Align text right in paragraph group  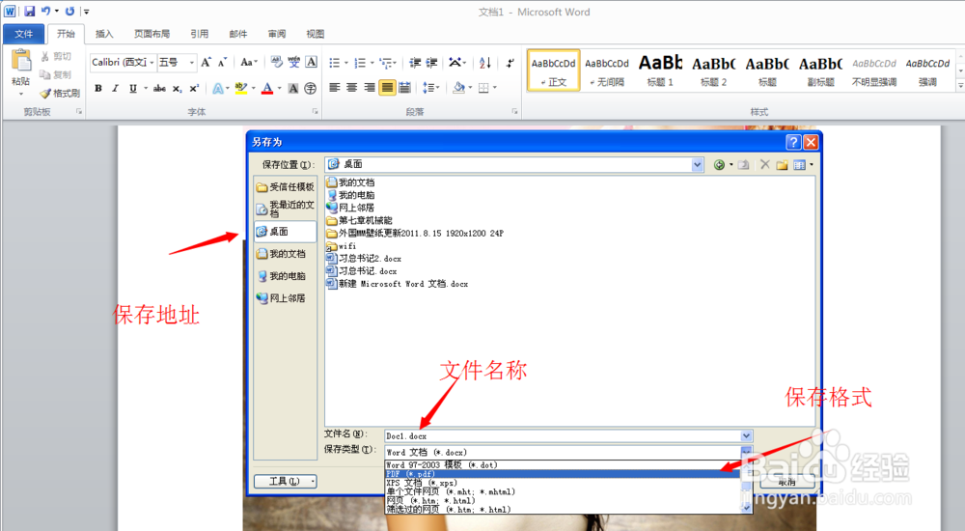(370, 88)
